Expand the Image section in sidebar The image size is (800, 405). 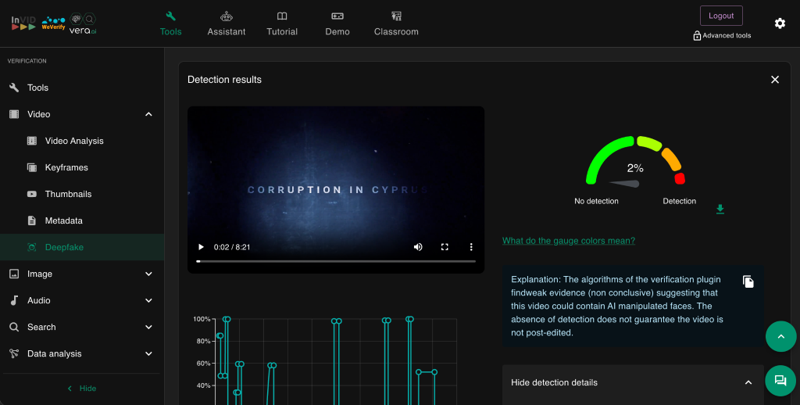pos(148,274)
